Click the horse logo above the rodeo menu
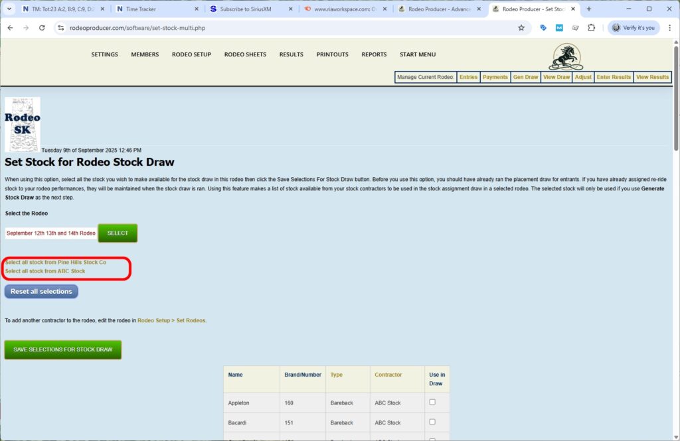Viewport: 680px width, 441px height. click(x=566, y=56)
